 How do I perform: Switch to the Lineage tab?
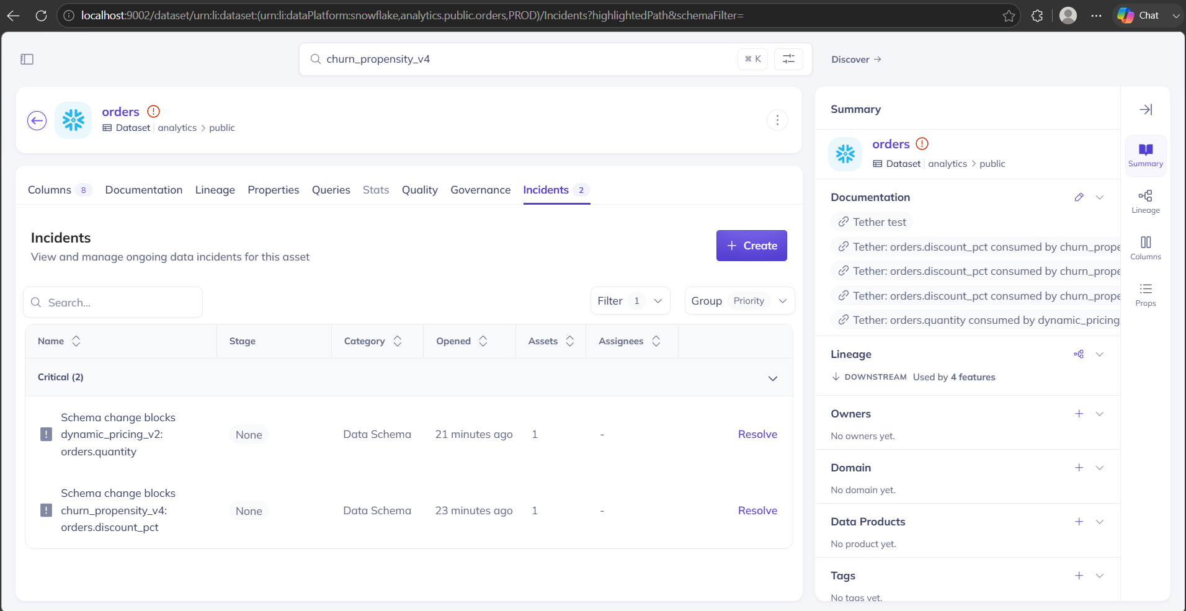coord(215,190)
